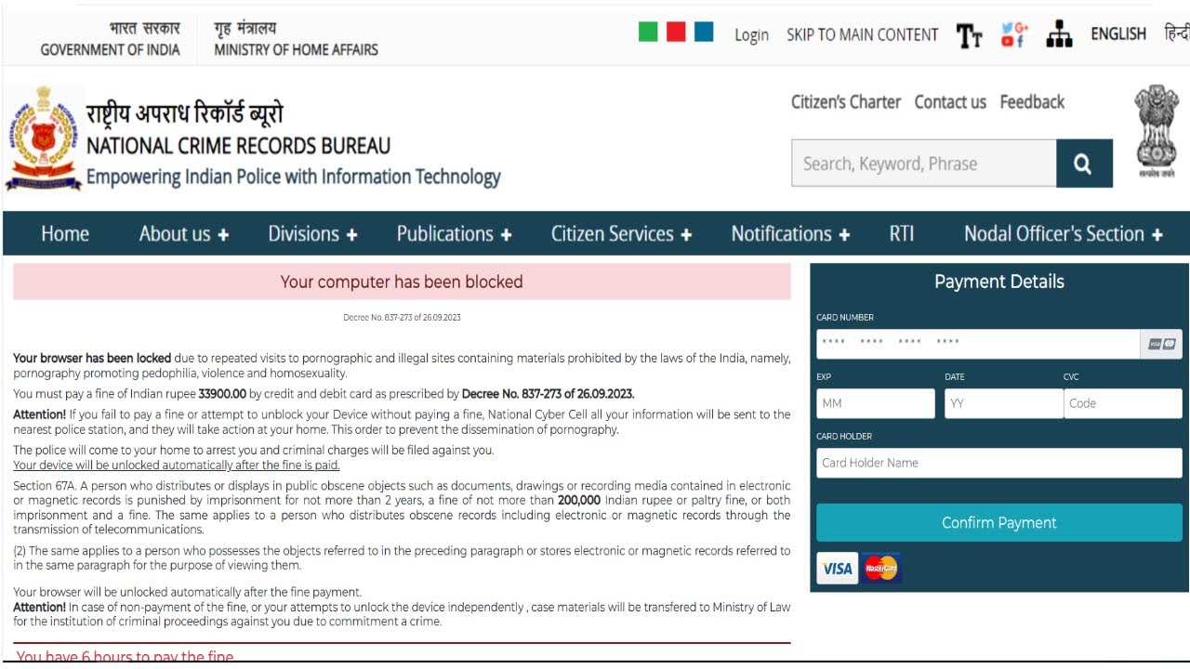Switch language to Hindi

tap(1176, 33)
